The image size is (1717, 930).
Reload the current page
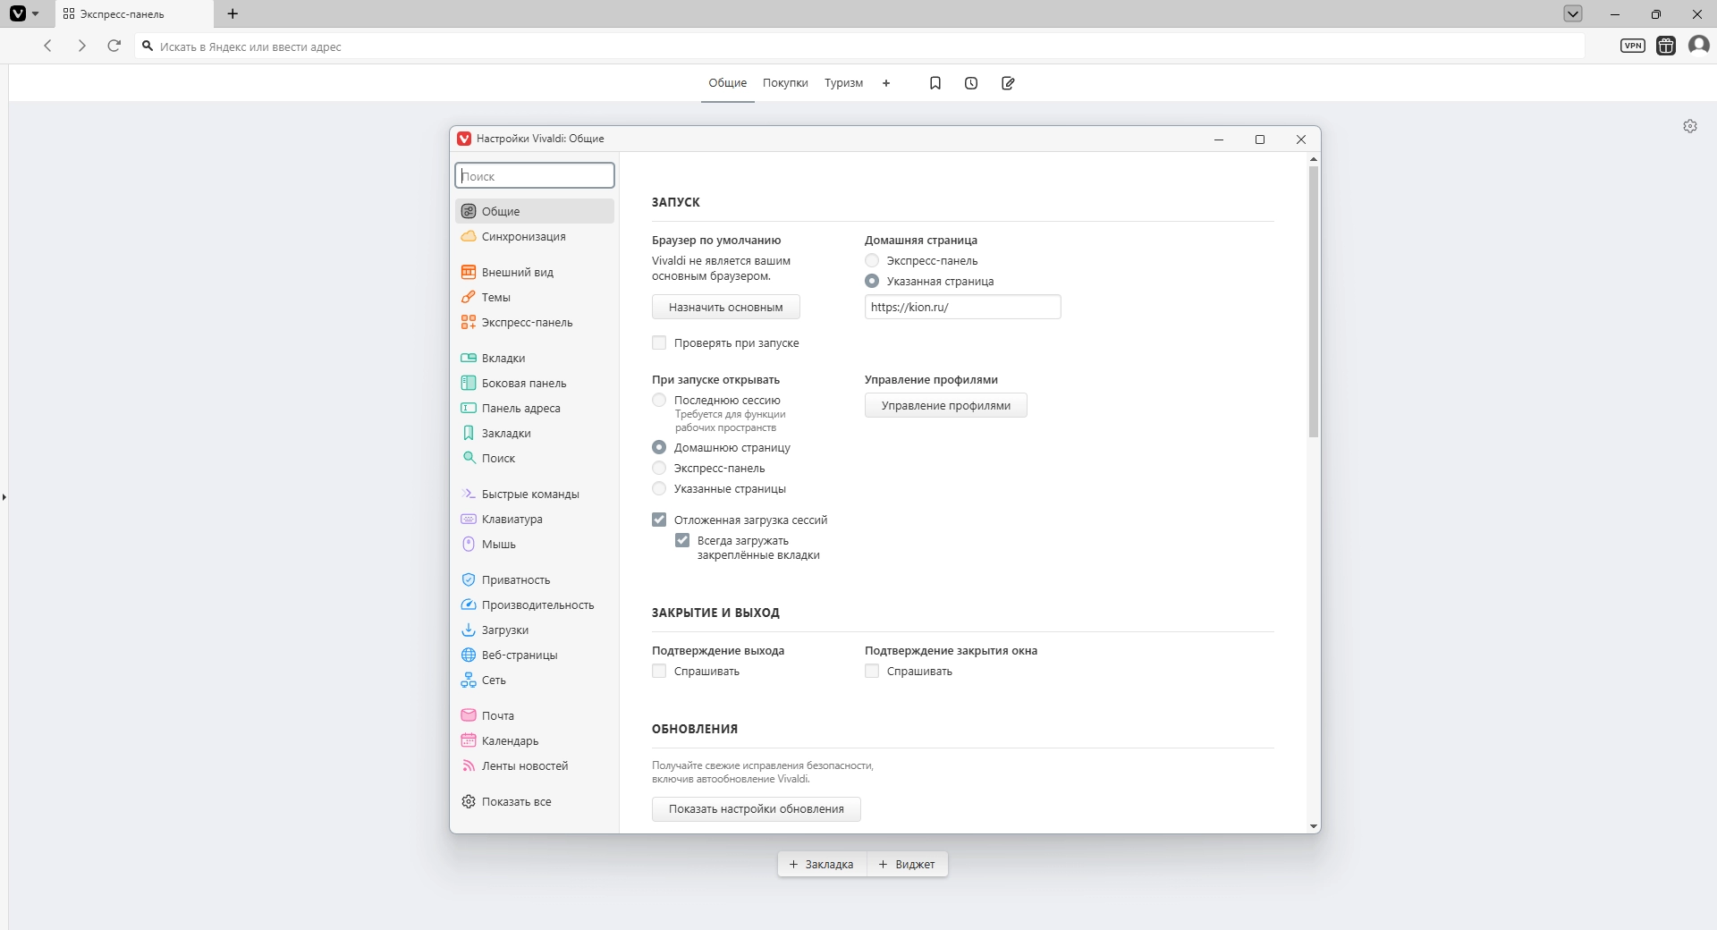pyautogui.click(x=114, y=46)
